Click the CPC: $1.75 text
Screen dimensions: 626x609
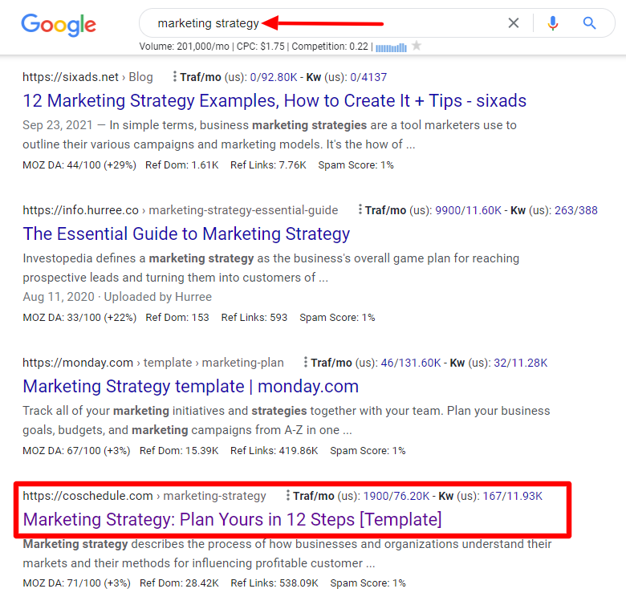260,47
